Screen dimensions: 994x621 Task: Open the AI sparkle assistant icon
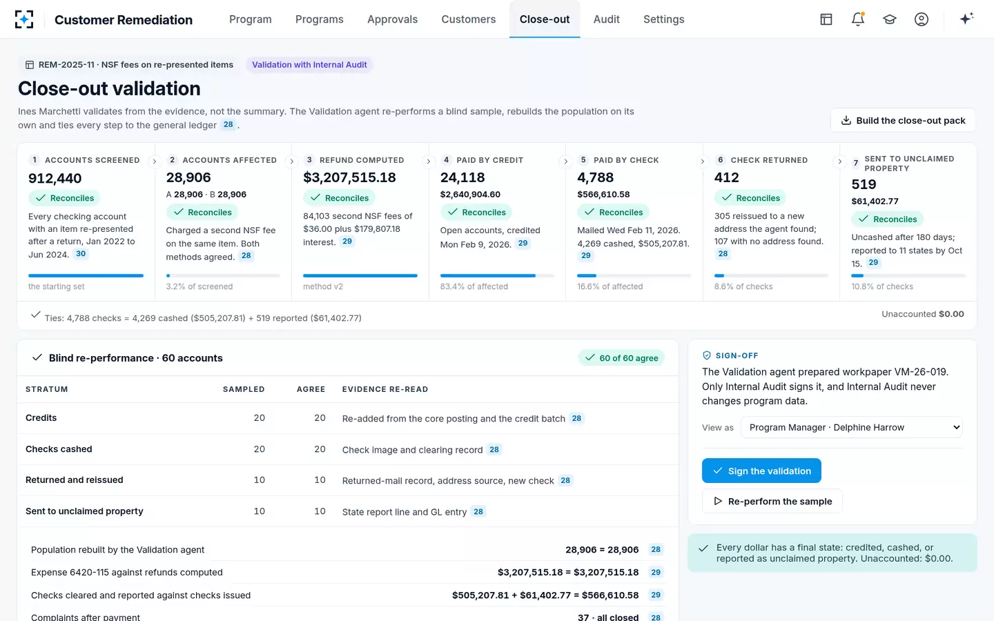pyautogui.click(x=966, y=19)
